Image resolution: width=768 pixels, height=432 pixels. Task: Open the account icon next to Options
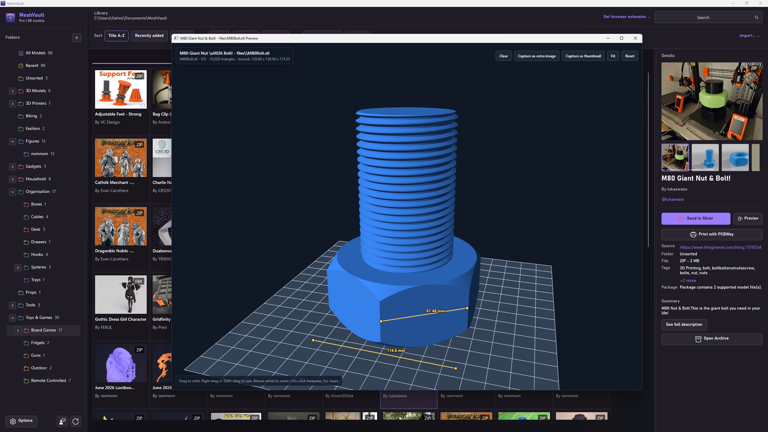pos(62,421)
